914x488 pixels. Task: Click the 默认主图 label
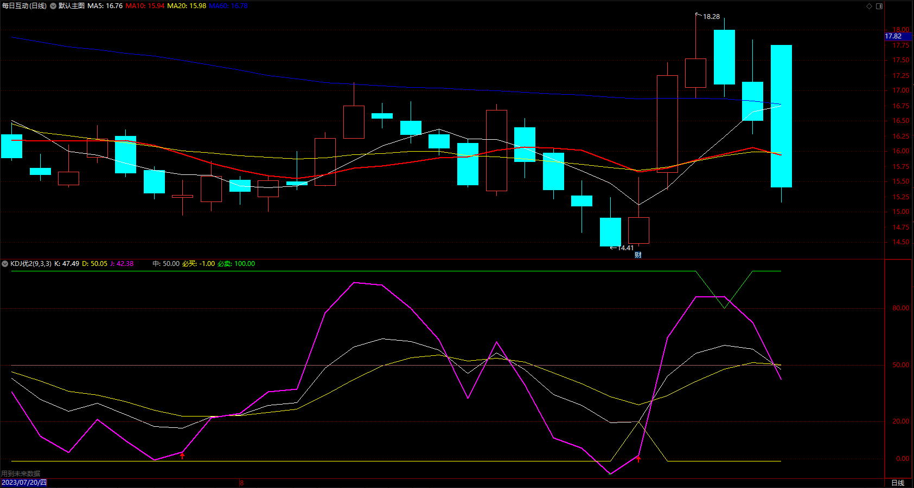point(72,6)
